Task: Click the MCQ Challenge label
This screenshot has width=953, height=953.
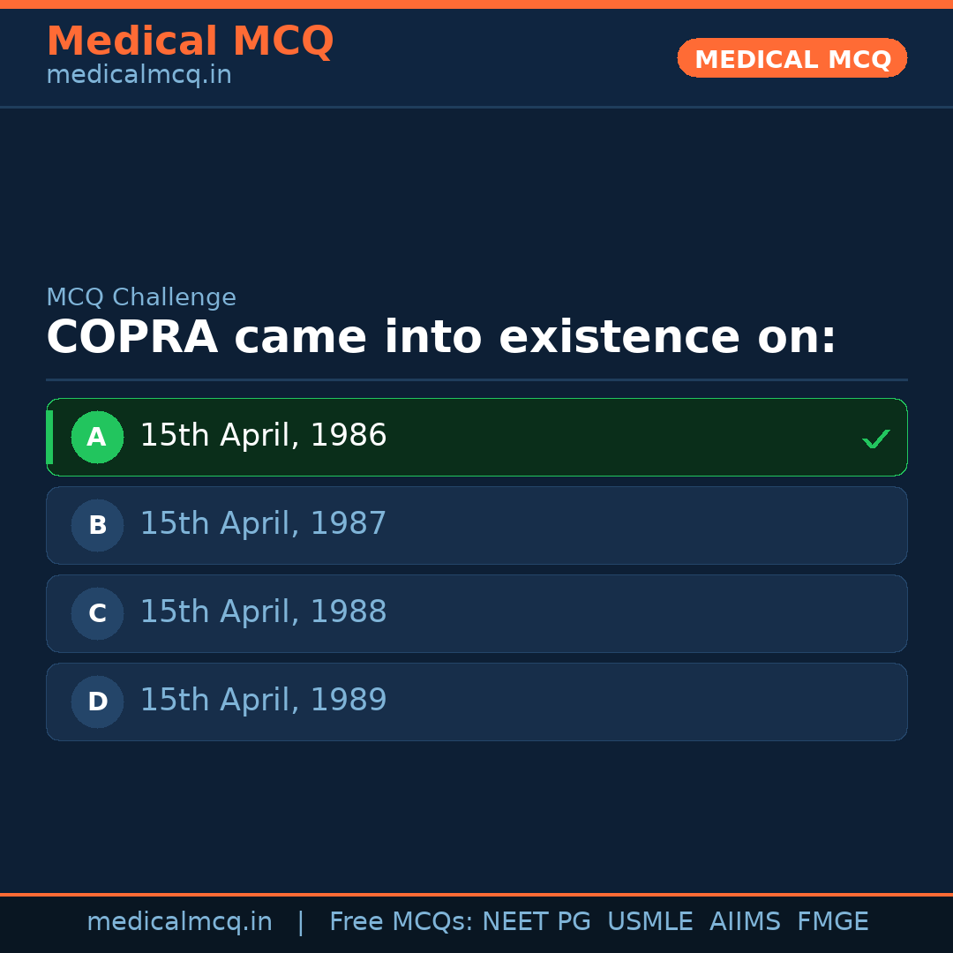Action: tap(141, 298)
